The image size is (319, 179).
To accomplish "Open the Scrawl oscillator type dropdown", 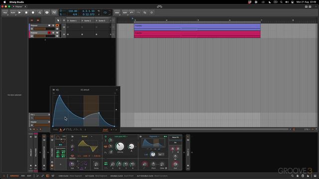I will [x=86, y=137].
